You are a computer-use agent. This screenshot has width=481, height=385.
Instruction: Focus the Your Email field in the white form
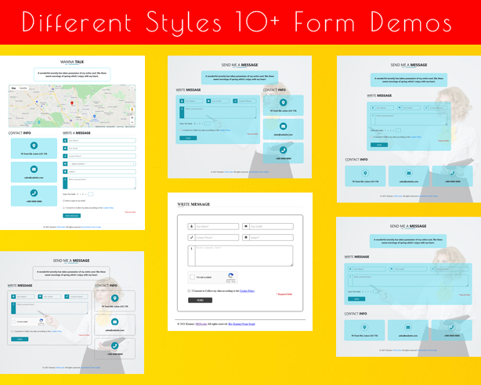(270, 227)
